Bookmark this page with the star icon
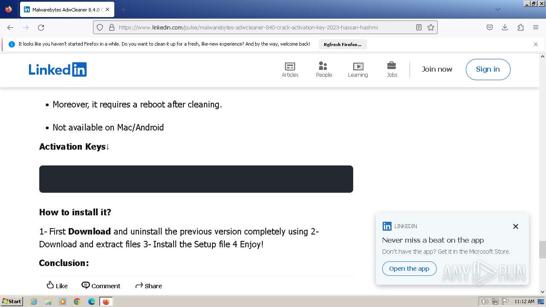 pyautogui.click(x=431, y=27)
